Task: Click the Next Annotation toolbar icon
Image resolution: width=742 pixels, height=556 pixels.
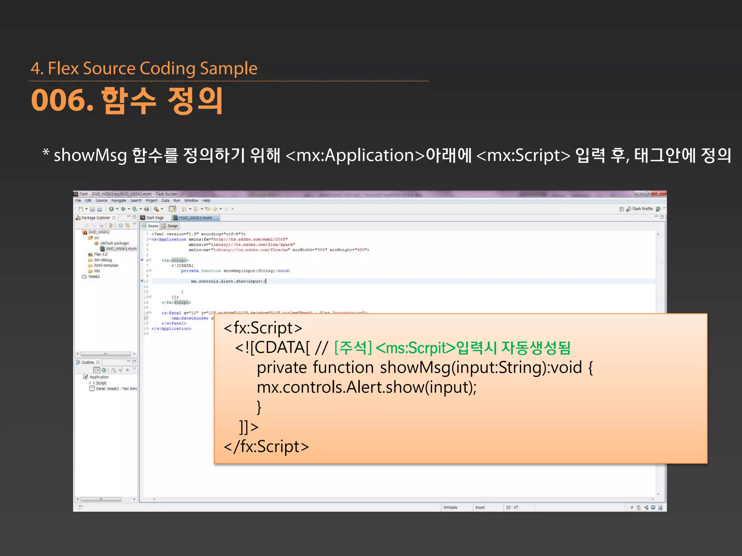Action: coord(184,209)
